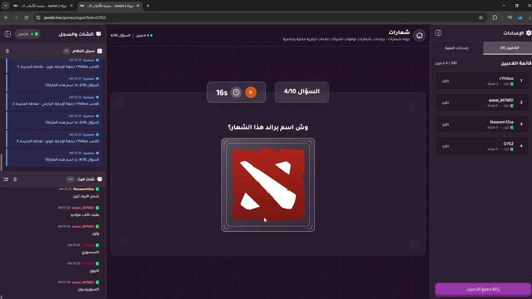Click the Kick icon next to Naseem12sa chat message

tap(98, 189)
